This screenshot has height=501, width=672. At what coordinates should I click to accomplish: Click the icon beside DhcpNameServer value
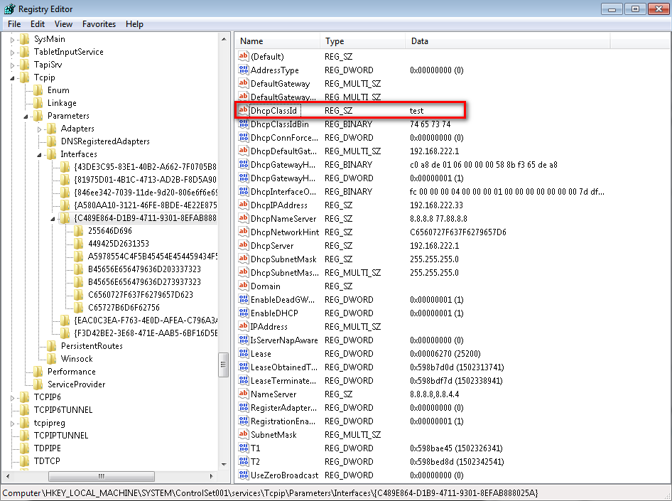click(x=244, y=218)
